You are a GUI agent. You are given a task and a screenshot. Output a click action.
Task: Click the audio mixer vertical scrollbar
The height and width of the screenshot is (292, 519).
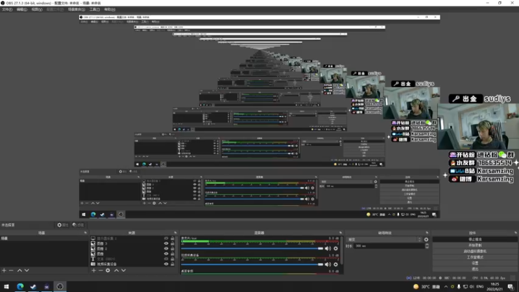point(342,252)
